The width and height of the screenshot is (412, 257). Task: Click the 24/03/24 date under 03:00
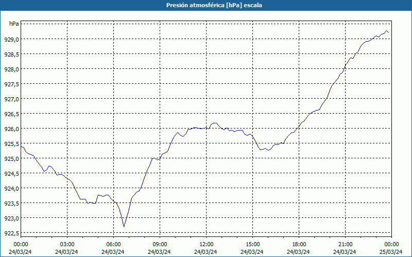(x=66, y=252)
